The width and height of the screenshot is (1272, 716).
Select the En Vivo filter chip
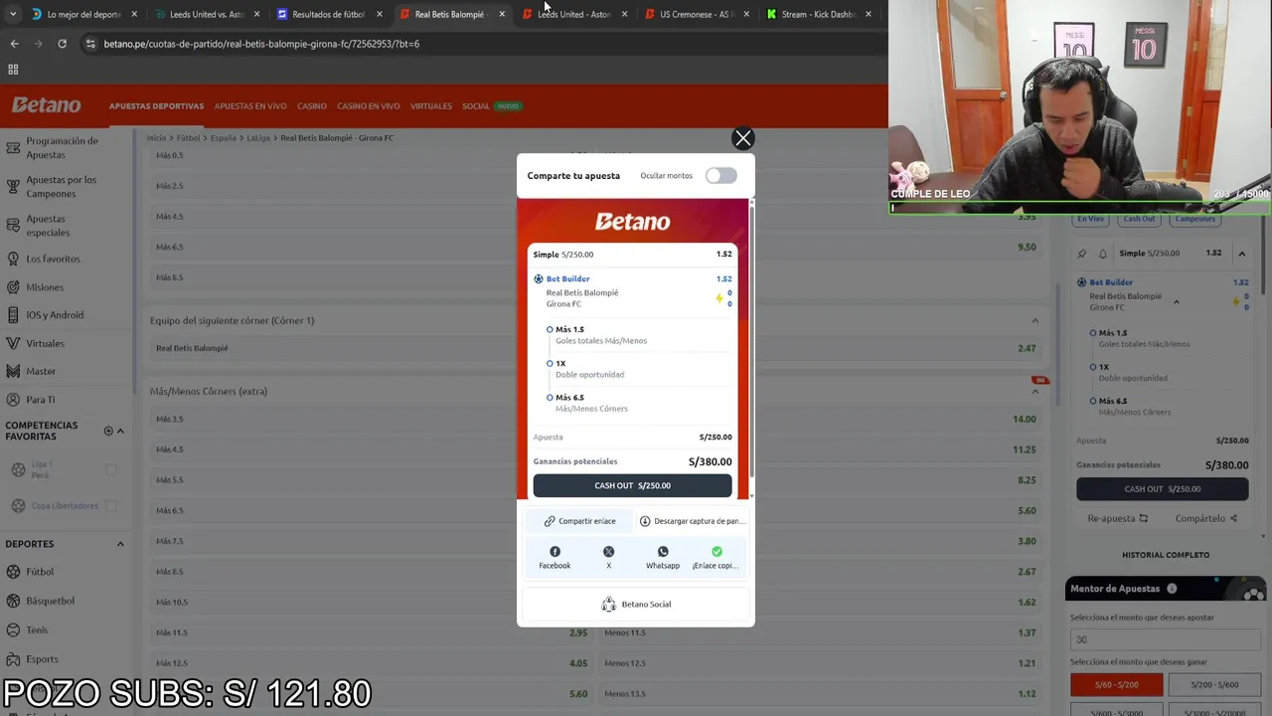pyautogui.click(x=1090, y=219)
